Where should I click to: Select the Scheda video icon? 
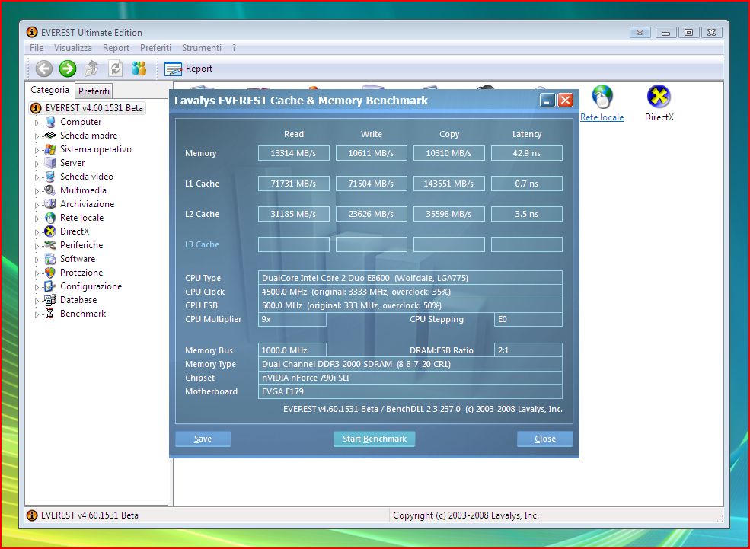coord(50,177)
